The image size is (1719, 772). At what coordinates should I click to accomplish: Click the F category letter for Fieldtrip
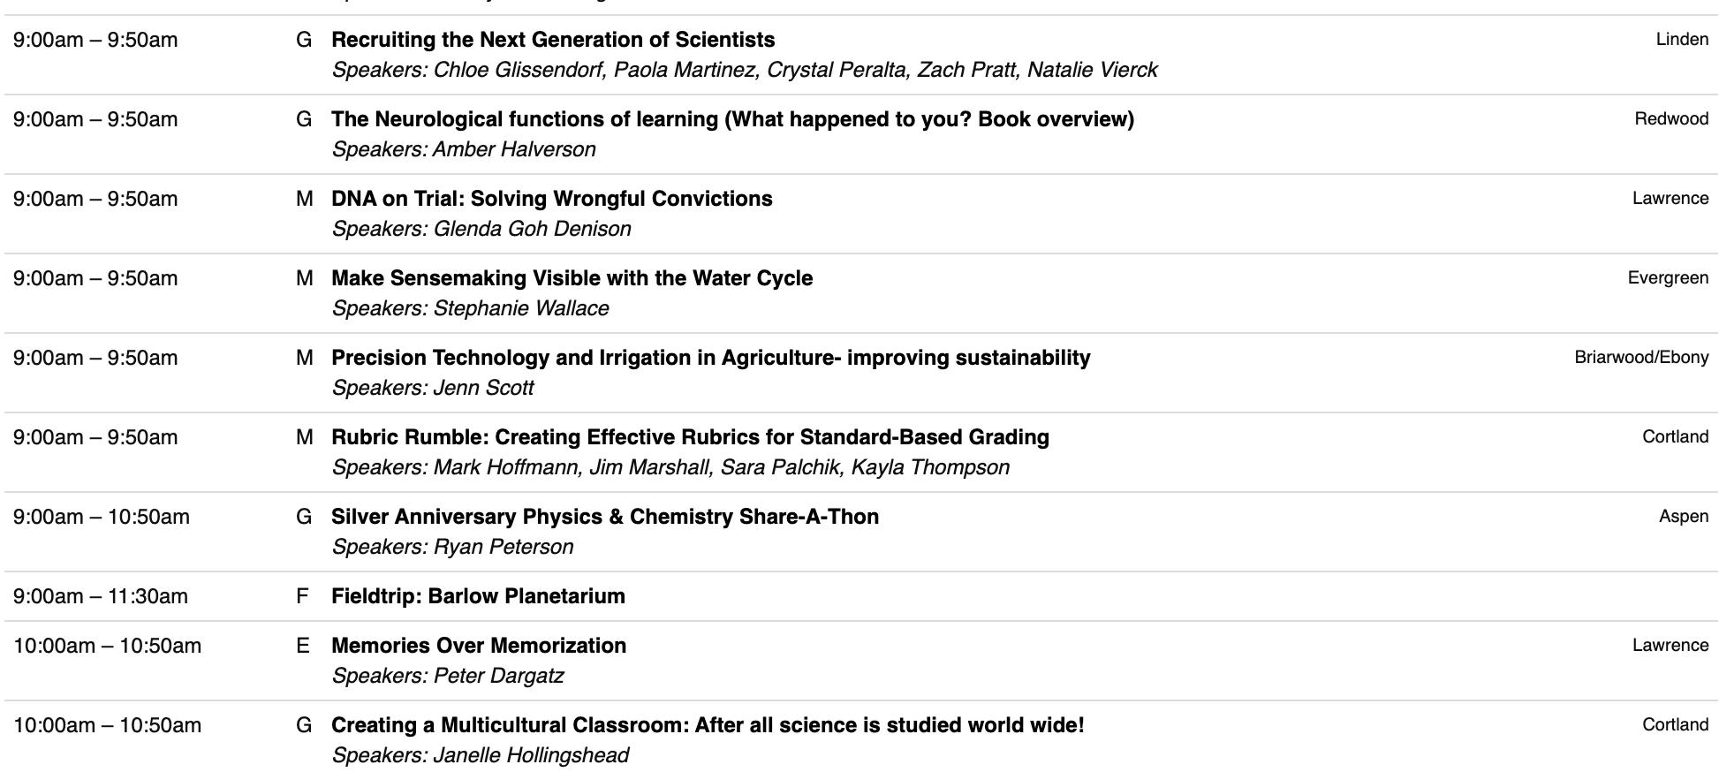[302, 596]
